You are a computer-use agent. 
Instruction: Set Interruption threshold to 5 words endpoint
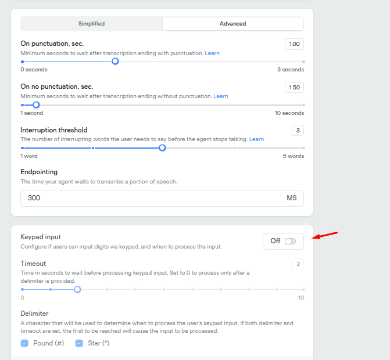coord(303,148)
